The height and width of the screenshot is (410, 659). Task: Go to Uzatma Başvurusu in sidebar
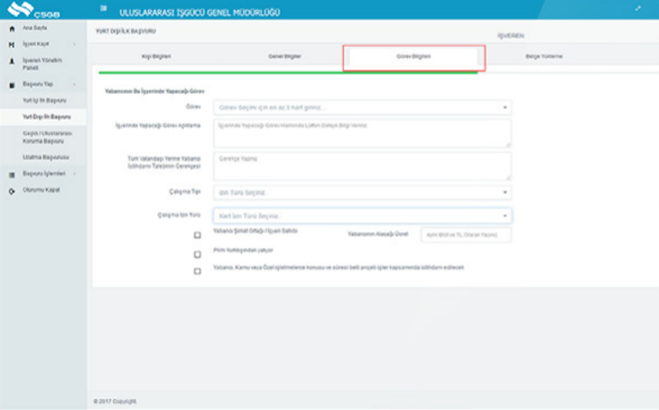[x=45, y=157]
